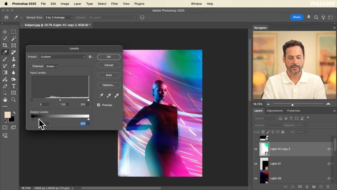Select the Blur tool droplet icon
Viewport: 337px width, 190px height.
point(13,73)
